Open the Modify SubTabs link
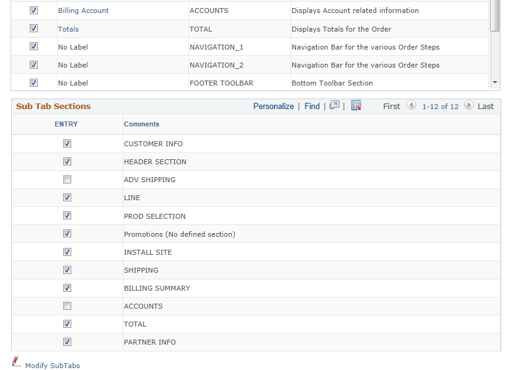The image size is (526, 370). tap(53, 366)
